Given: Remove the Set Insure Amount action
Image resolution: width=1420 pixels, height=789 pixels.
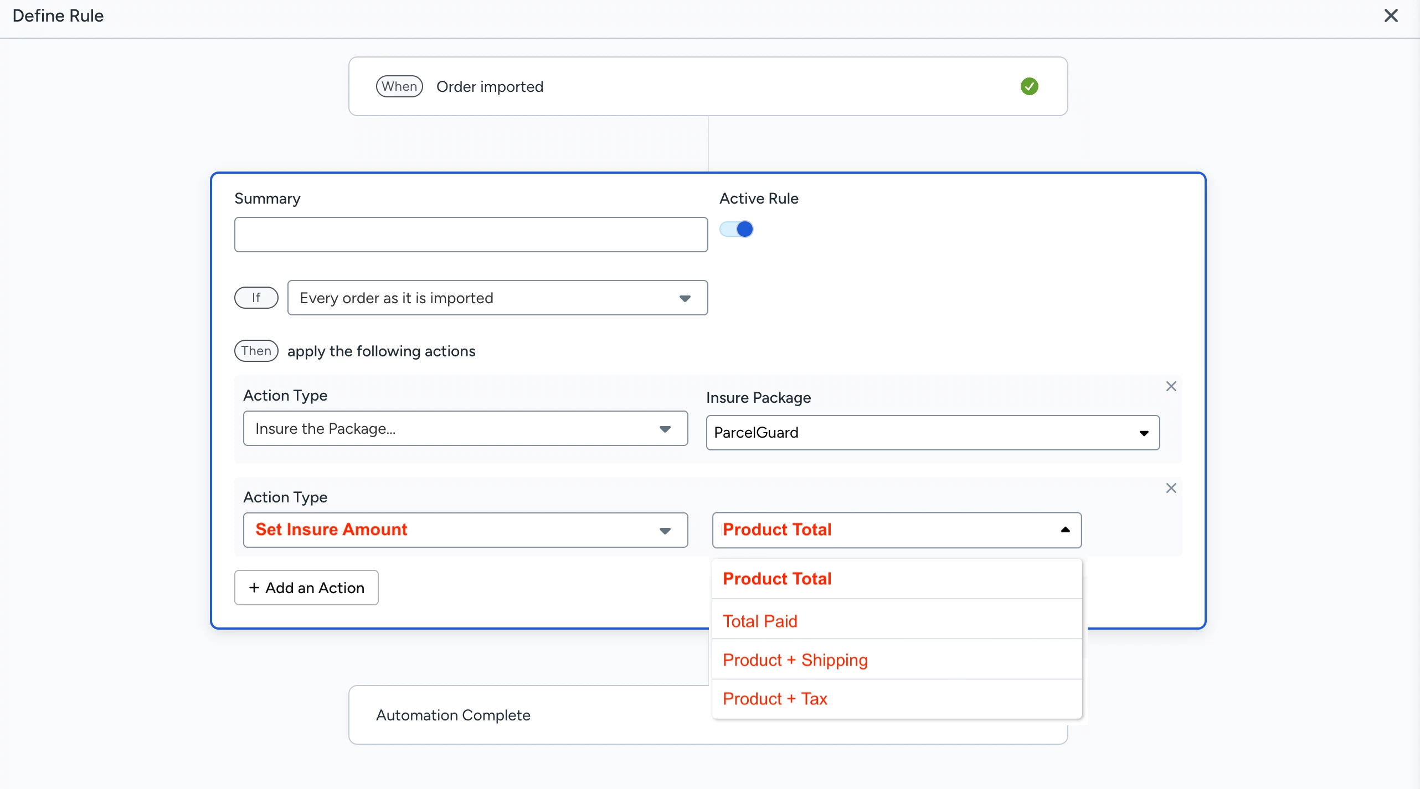Looking at the screenshot, I should 1171,488.
